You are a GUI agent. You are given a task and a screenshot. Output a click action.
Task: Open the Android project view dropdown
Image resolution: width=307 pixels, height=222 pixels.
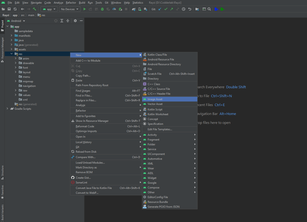(x=18, y=21)
